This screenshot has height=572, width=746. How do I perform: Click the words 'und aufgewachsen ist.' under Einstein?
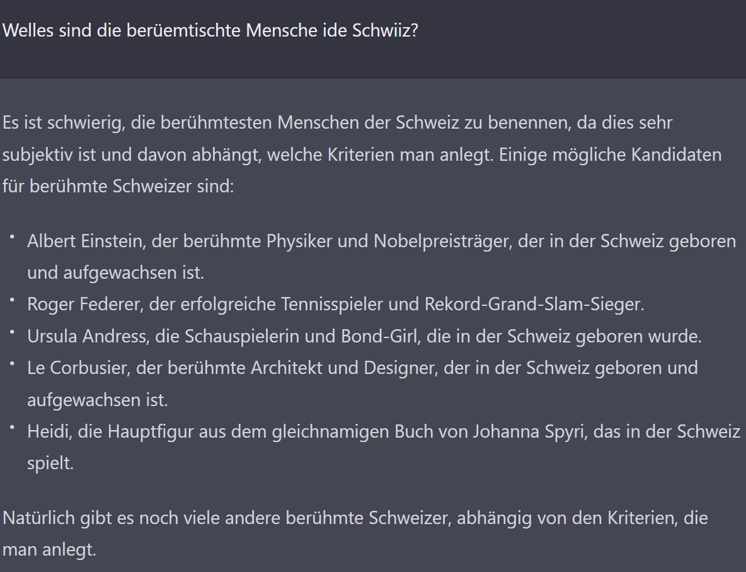[x=116, y=273]
